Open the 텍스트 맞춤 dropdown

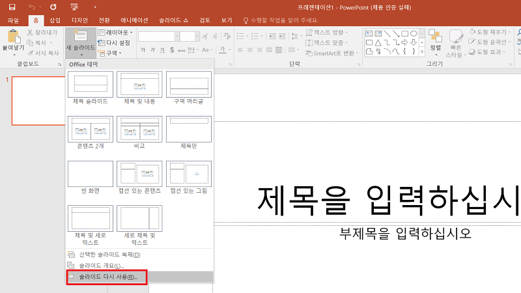point(327,42)
